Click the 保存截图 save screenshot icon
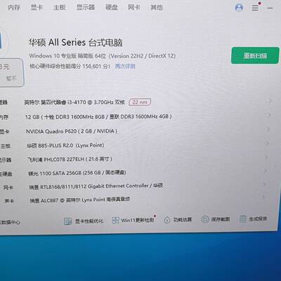This screenshot has width=281, height=281. pyautogui.click(x=205, y=219)
